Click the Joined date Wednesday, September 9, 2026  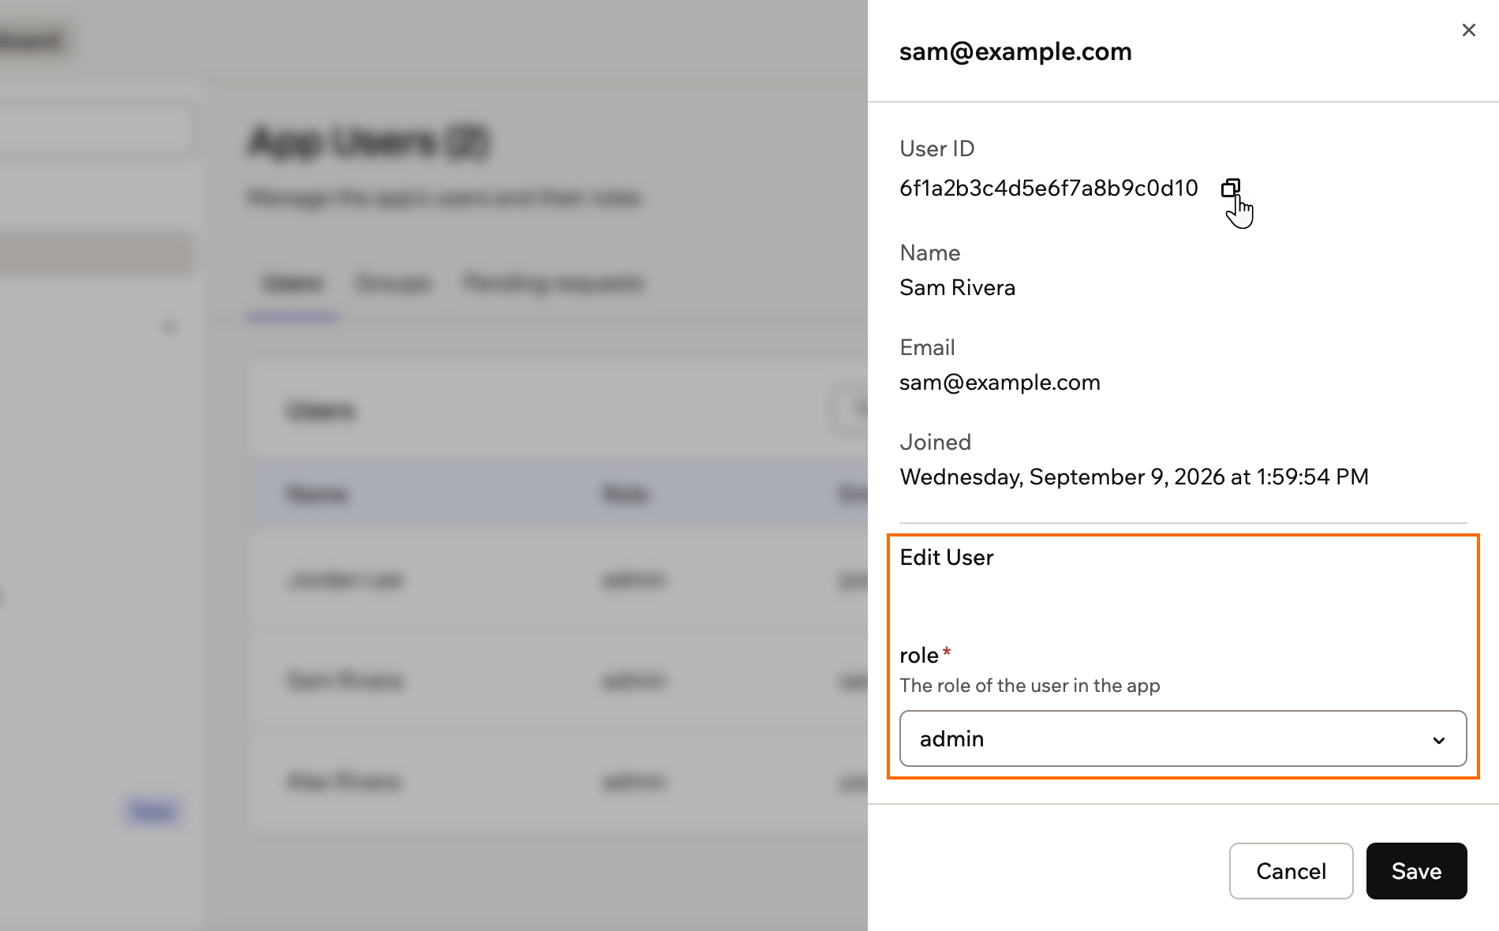point(1134,477)
